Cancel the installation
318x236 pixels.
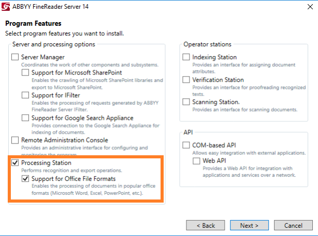(x=293, y=225)
